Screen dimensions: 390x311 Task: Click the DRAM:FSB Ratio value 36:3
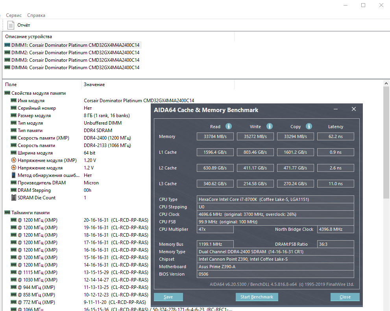tap(336, 244)
